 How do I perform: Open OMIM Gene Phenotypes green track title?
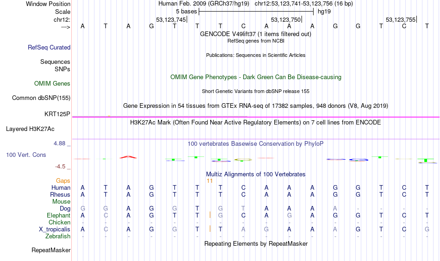pos(256,77)
